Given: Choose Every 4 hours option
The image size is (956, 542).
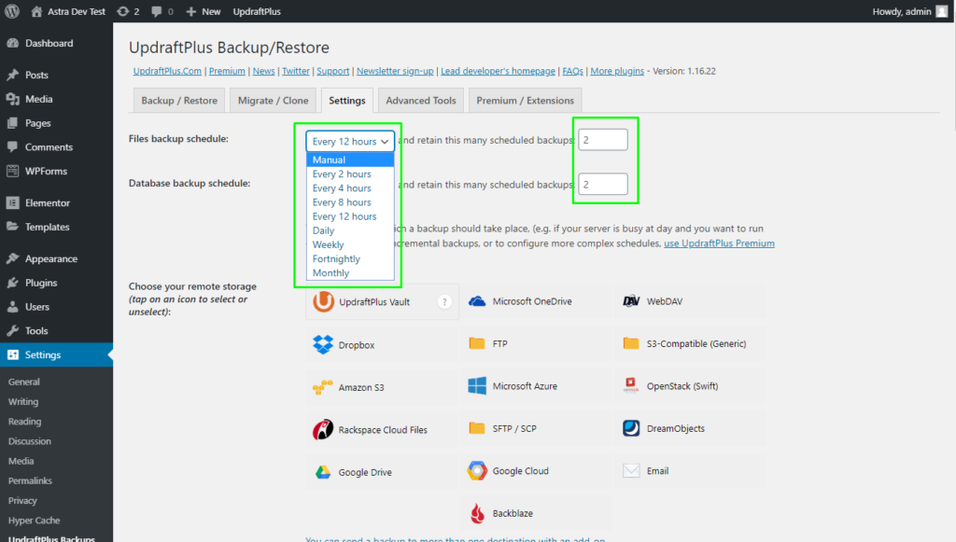Looking at the screenshot, I should point(350,188).
